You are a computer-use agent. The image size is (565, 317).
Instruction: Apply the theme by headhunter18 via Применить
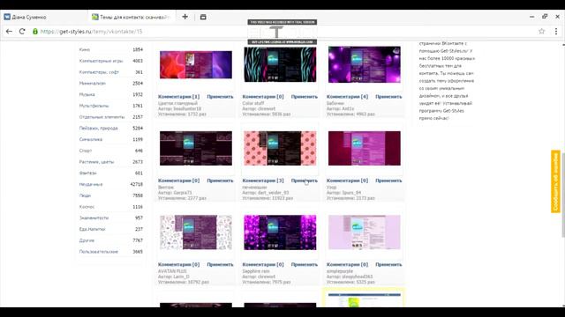pyautogui.click(x=220, y=97)
